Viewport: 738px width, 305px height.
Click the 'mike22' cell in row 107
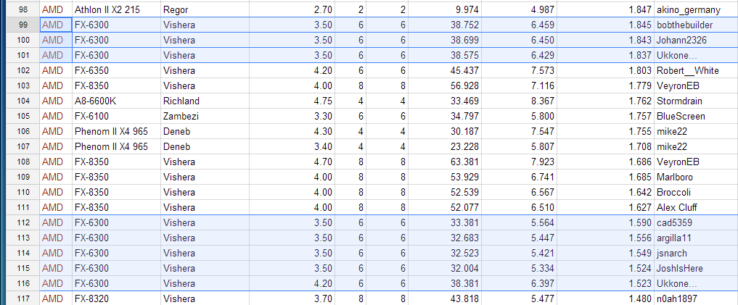pos(696,146)
